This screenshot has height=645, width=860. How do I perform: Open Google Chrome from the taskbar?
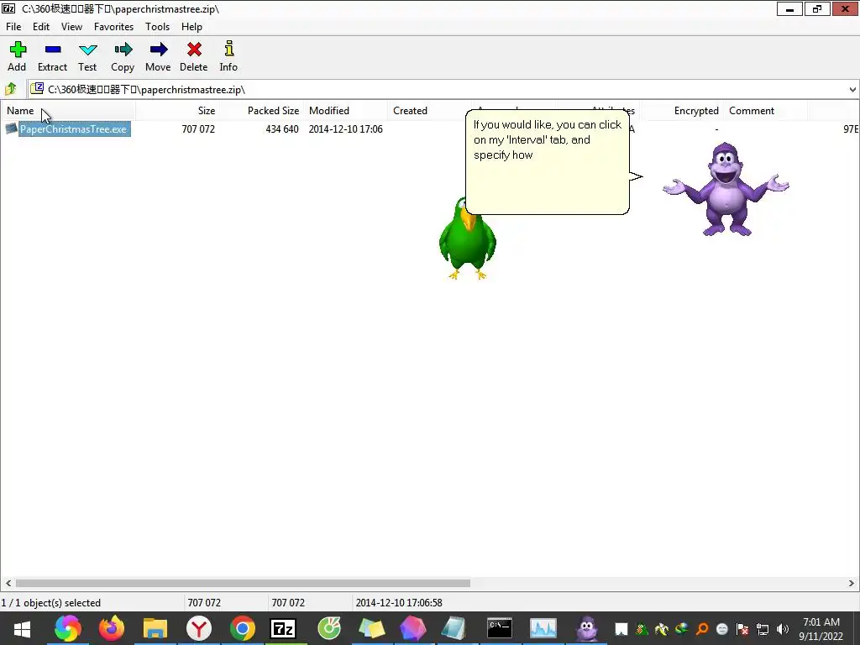pyautogui.click(x=243, y=628)
